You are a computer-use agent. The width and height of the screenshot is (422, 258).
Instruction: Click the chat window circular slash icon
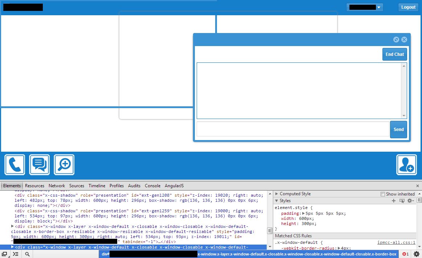point(396,40)
